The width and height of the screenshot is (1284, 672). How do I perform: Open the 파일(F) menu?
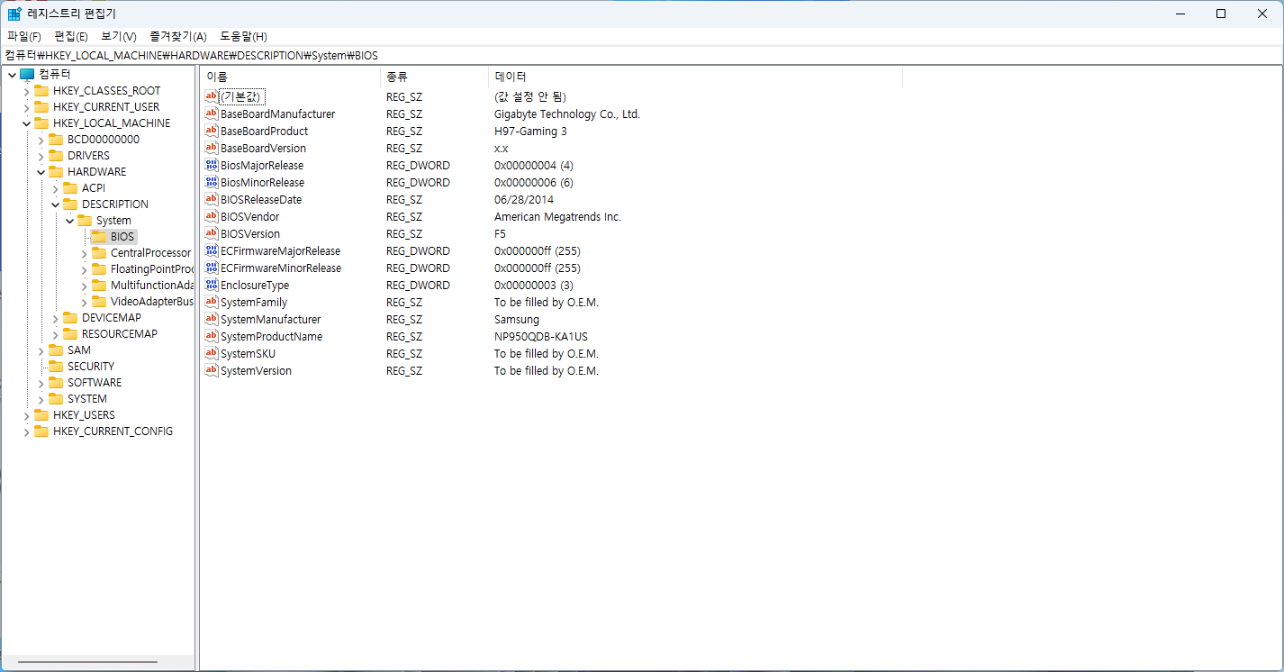point(24,36)
